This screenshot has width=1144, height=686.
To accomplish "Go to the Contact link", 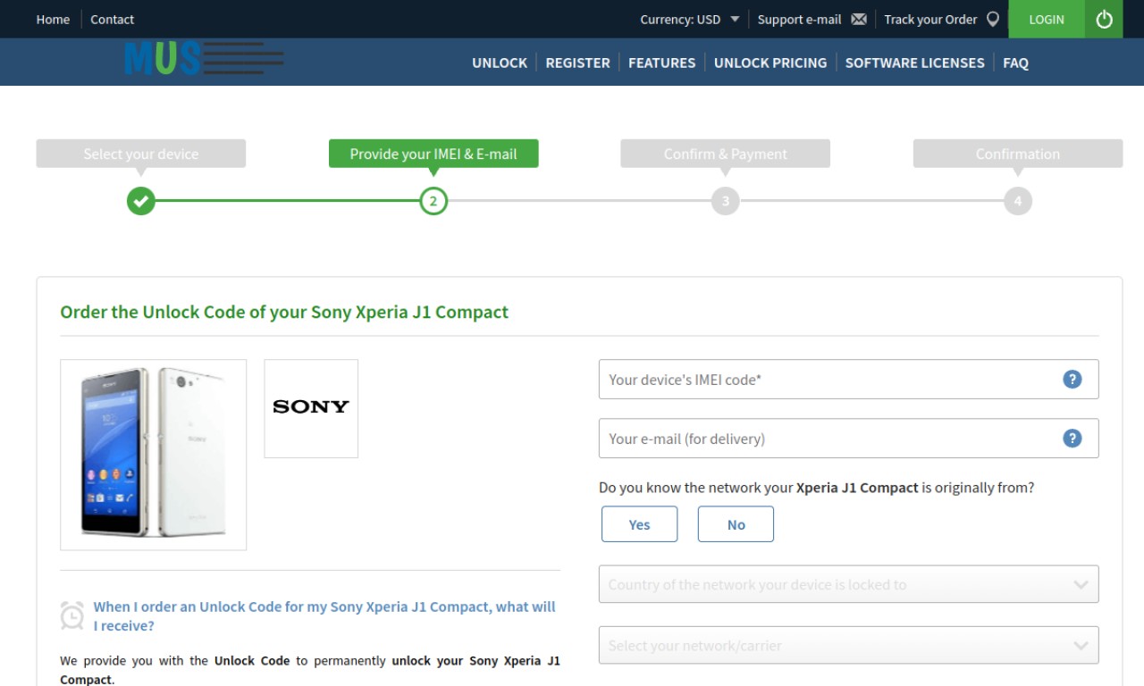I will pyautogui.click(x=112, y=20).
